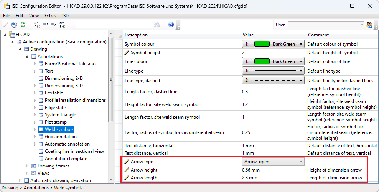Expand tree to level 3 icon

tap(54, 25)
